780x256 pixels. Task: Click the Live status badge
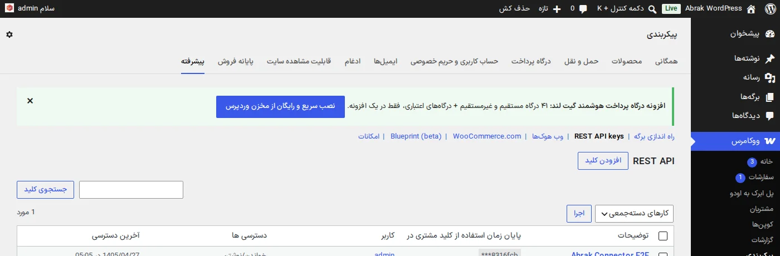[671, 9]
